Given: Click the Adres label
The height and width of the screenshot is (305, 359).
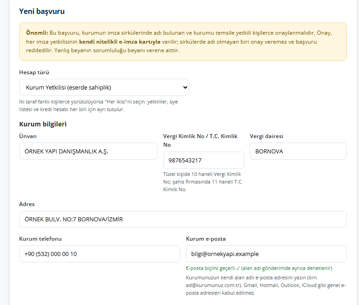Looking at the screenshot, I should click(x=27, y=204).
